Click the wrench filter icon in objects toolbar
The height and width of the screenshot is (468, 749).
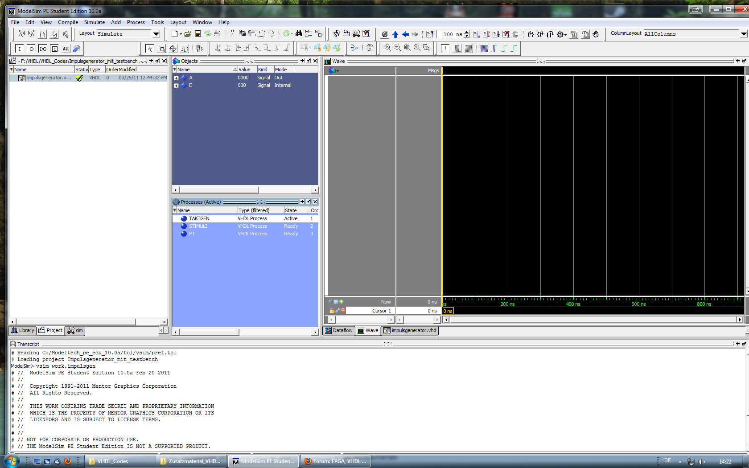(x=77, y=49)
